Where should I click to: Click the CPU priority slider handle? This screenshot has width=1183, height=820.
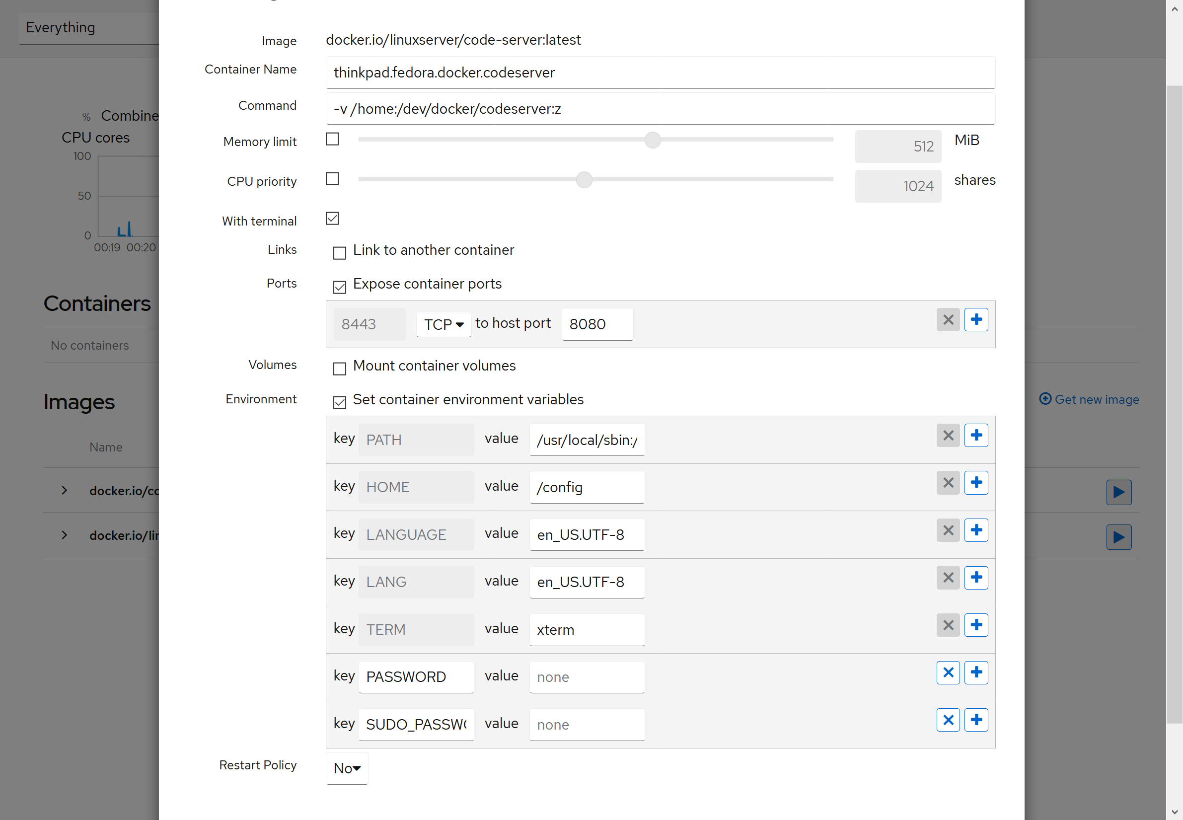[584, 180]
